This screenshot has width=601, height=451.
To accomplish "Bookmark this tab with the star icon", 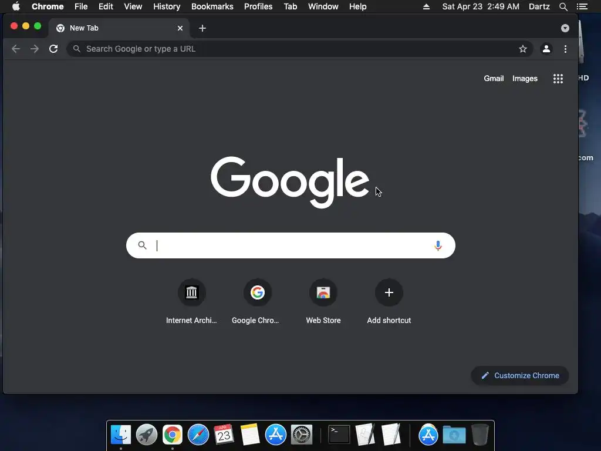I will 523,49.
